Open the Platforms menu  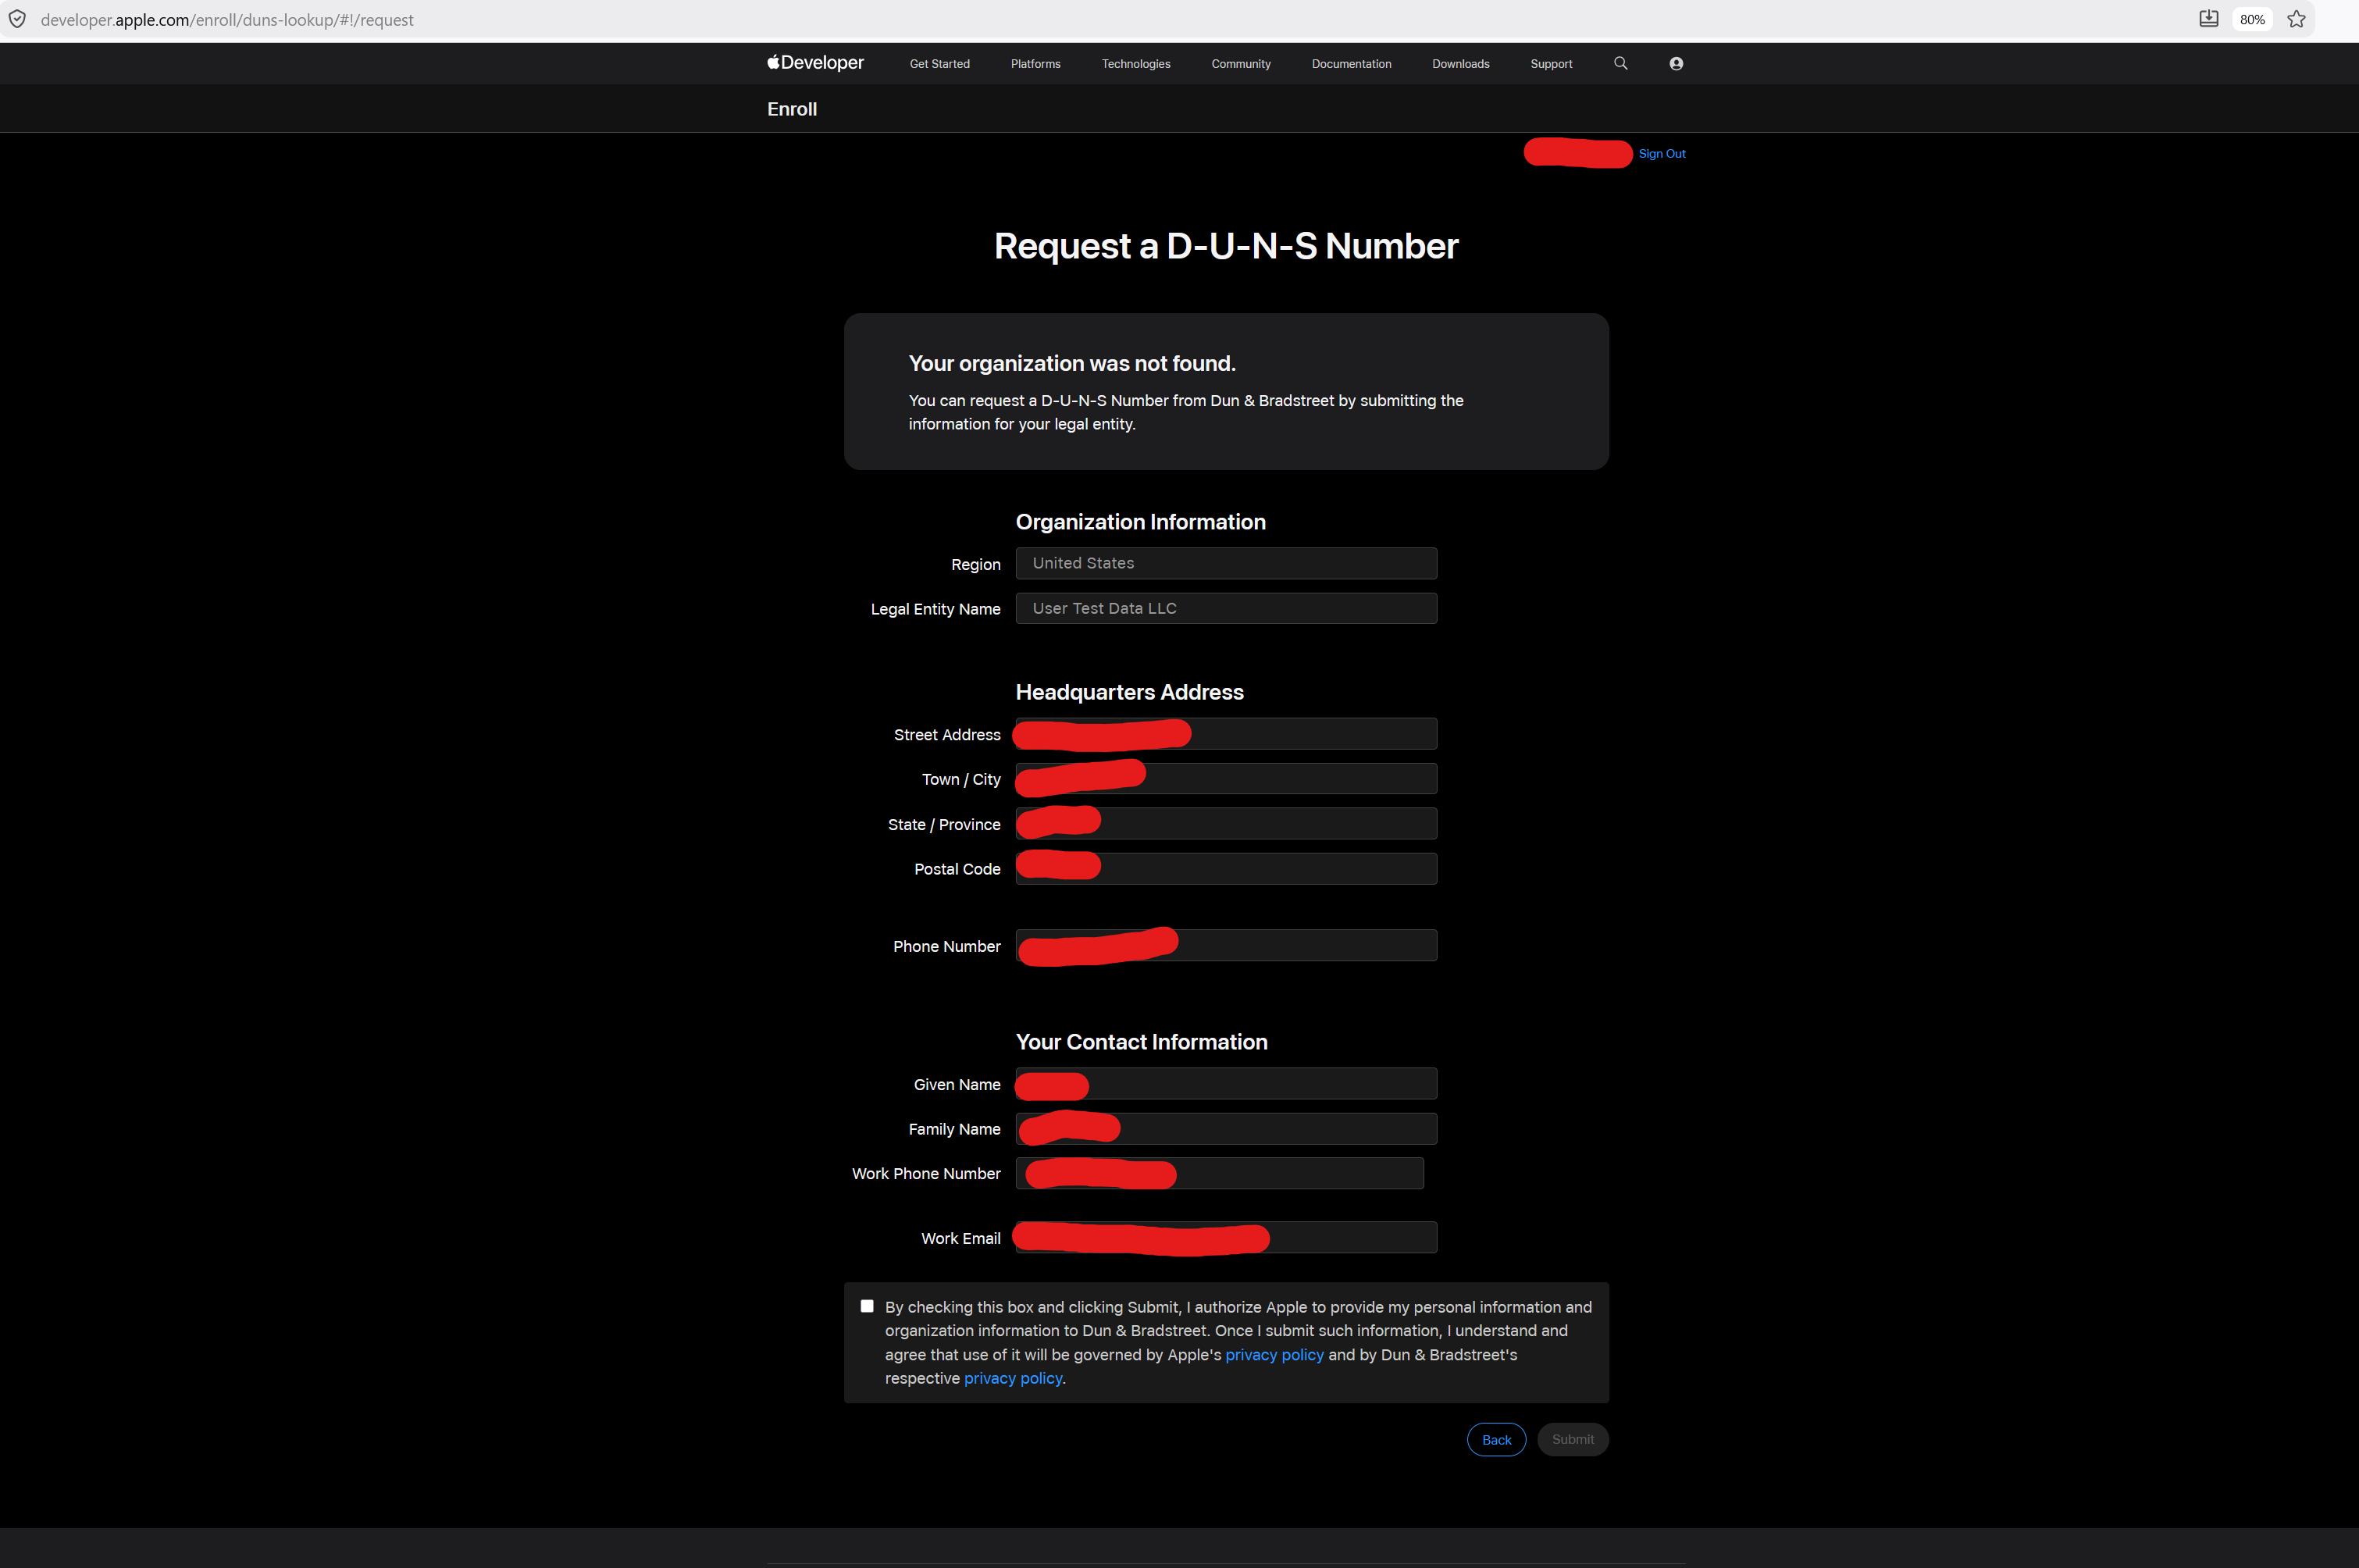(x=1035, y=64)
